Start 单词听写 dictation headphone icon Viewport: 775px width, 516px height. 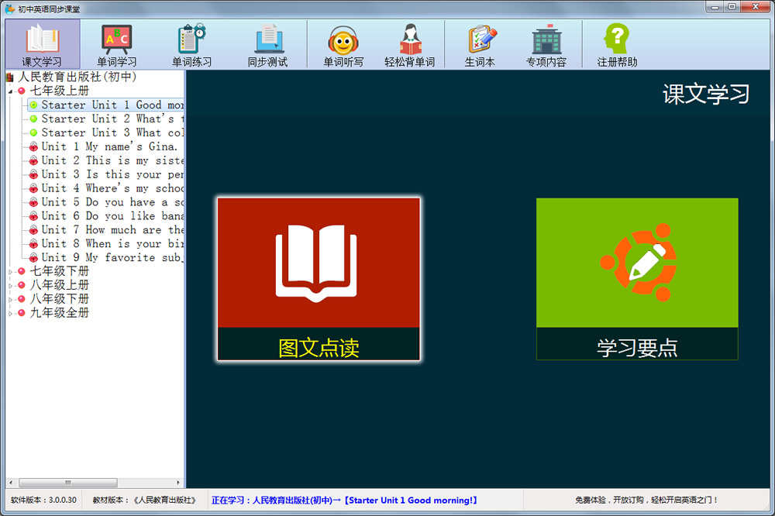tap(343, 44)
